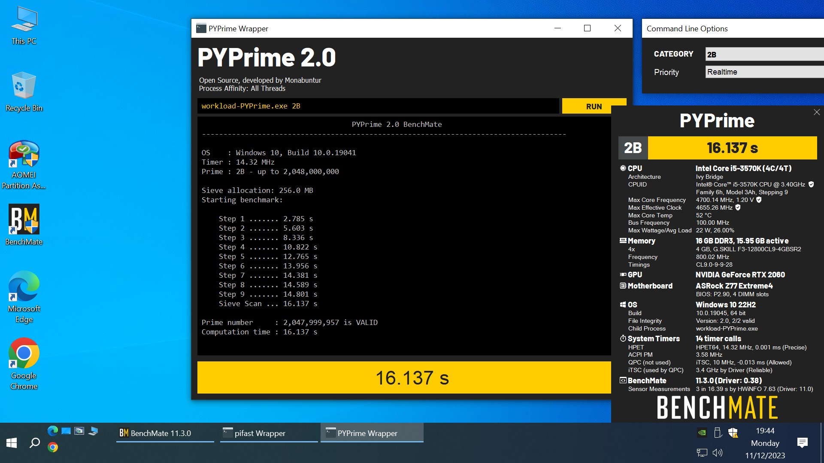Click the volume speaker tray icon
The image size is (824, 463).
coord(718,453)
